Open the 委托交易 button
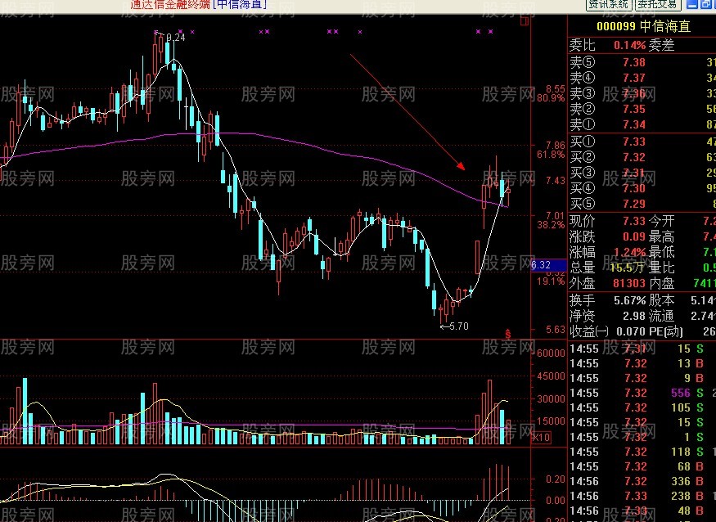This screenshot has height=522, width=716. [657, 5]
